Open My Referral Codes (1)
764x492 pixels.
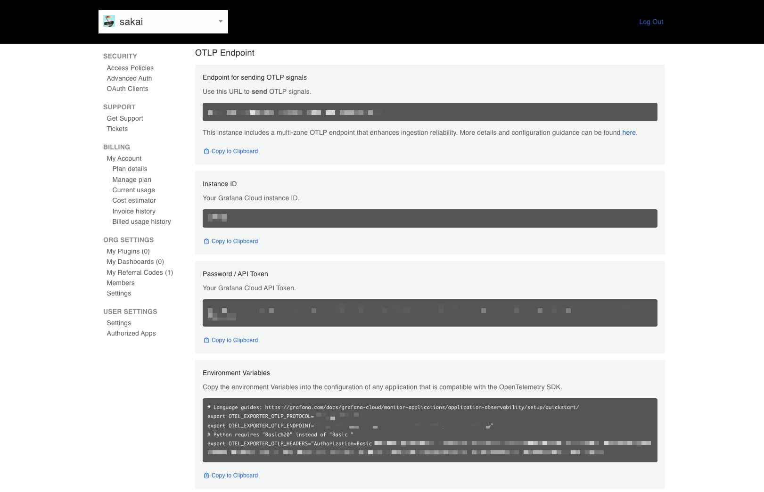point(140,272)
